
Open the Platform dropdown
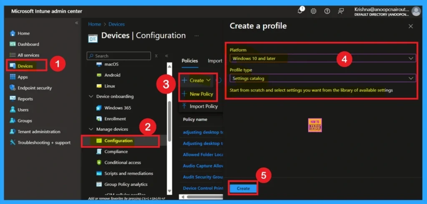click(x=322, y=58)
